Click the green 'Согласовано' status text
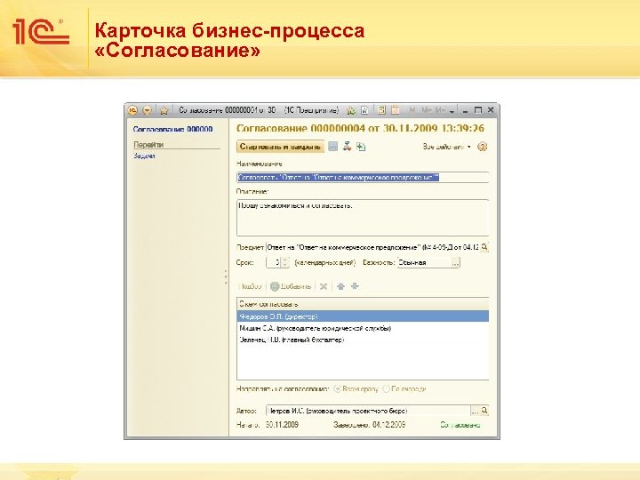The height and width of the screenshot is (480, 640). (x=460, y=425)
